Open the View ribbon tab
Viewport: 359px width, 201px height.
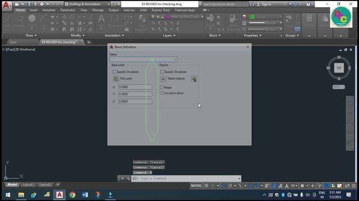(84, 10)
